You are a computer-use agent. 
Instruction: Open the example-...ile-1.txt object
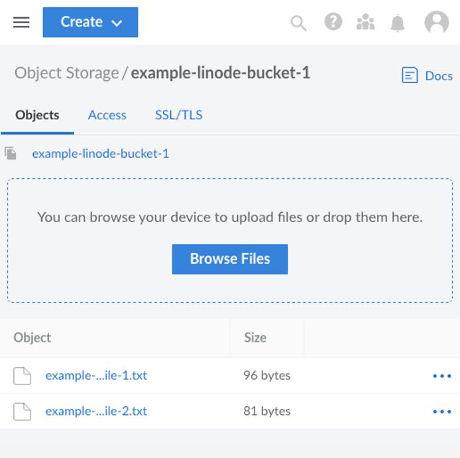coord(96,376)
